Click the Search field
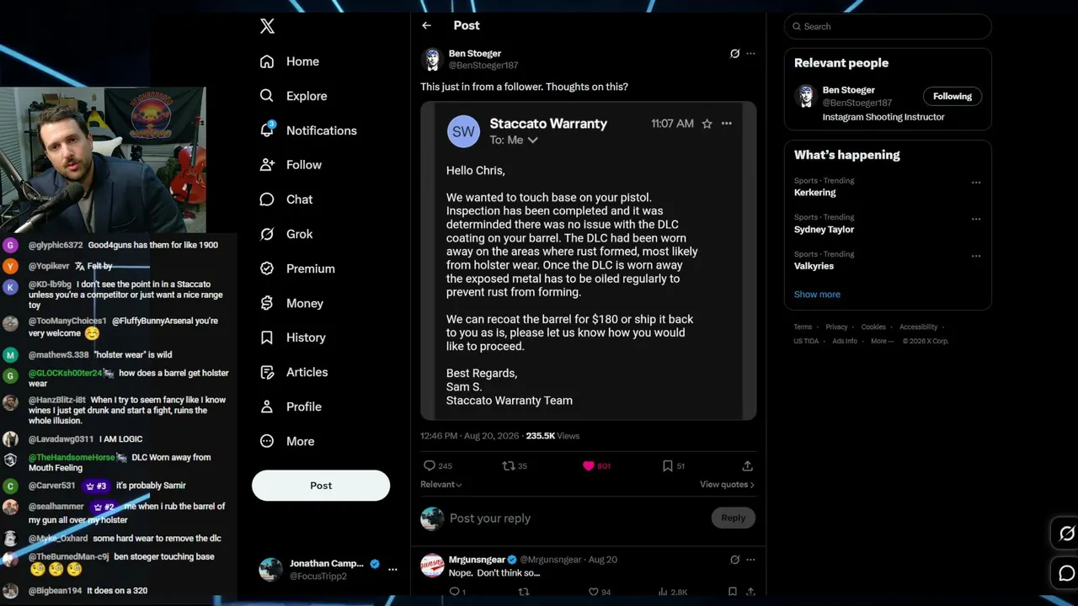The height and width of the screenshot is (606, 1078). [888, 26]
